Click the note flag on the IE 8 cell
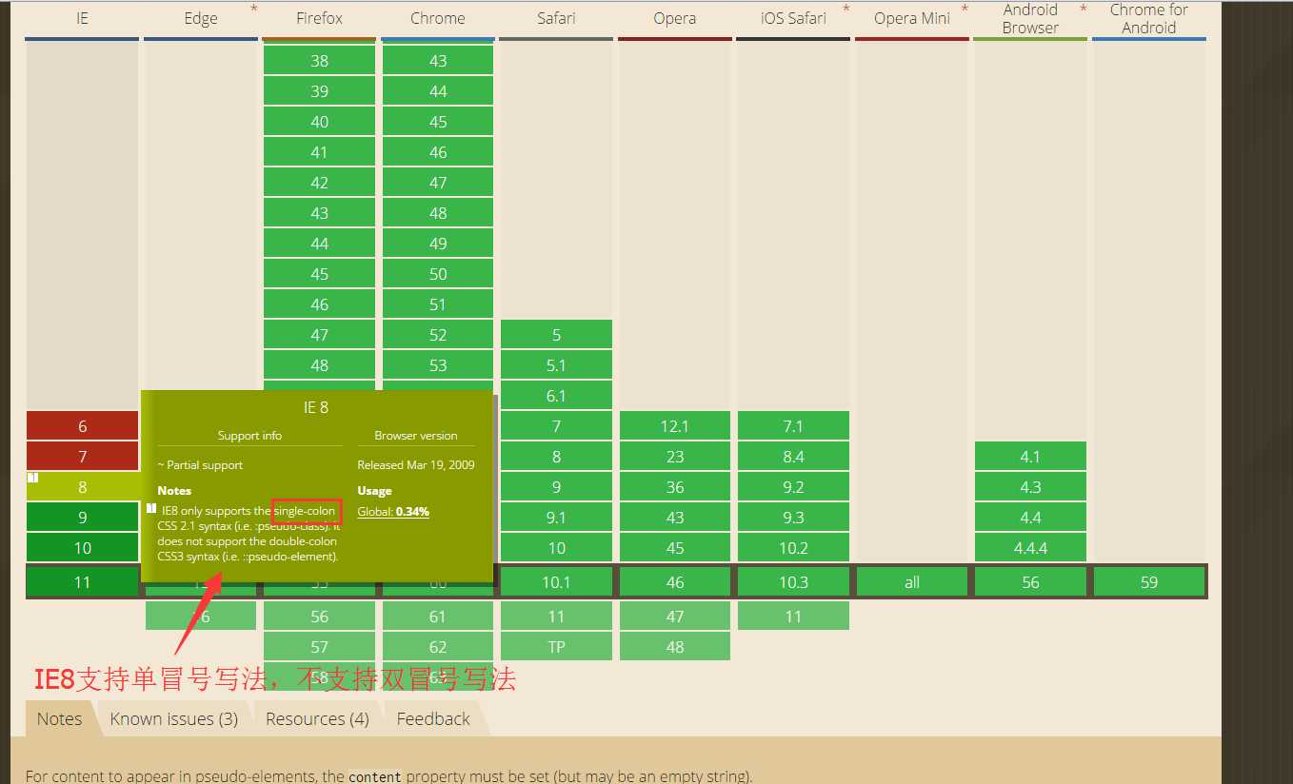This screenshot has height=784, width=1293. point(32,477)
